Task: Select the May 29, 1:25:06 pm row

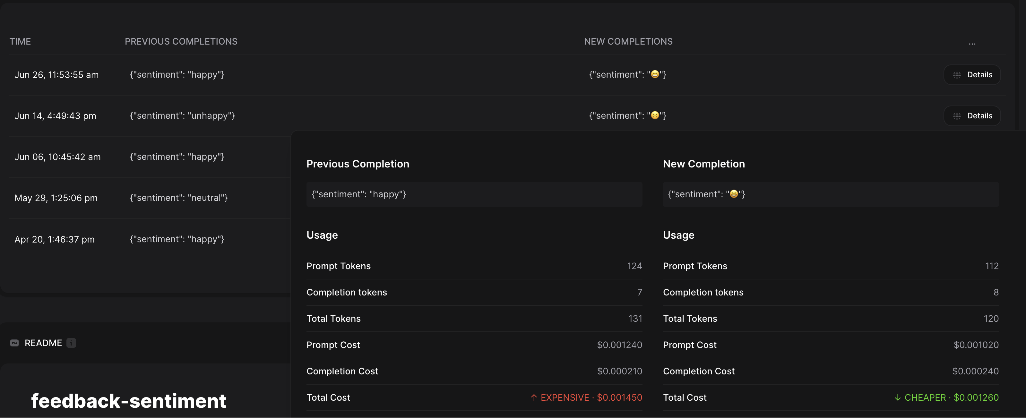Action: click(56, 198)
